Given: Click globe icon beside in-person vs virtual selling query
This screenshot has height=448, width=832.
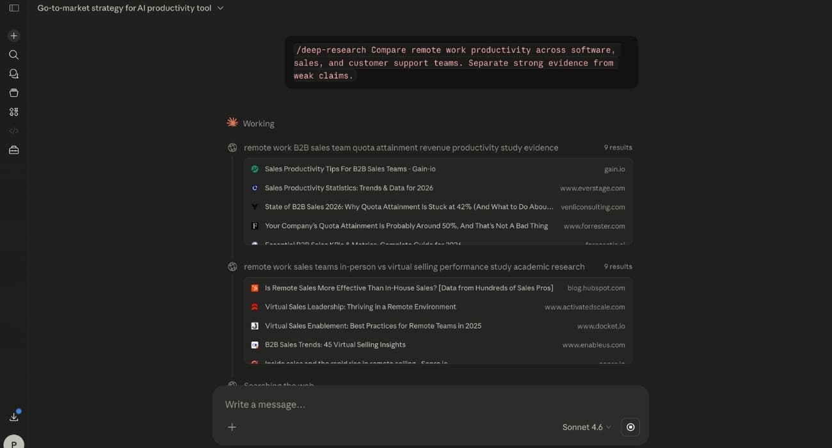Looking at the screenshot, I should point(232,267).
